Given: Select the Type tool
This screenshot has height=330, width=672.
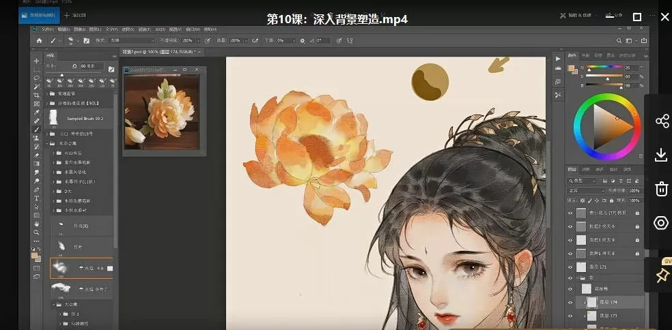Looking at the screenshot, I should click(x=36, y=198).
